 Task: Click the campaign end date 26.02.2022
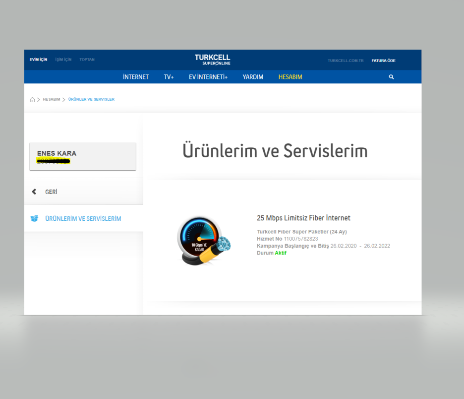pos(377,246)
